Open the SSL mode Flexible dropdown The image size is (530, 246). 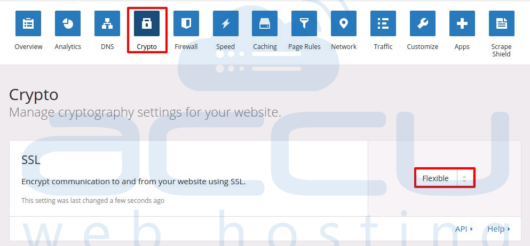(x=445, y=178)
